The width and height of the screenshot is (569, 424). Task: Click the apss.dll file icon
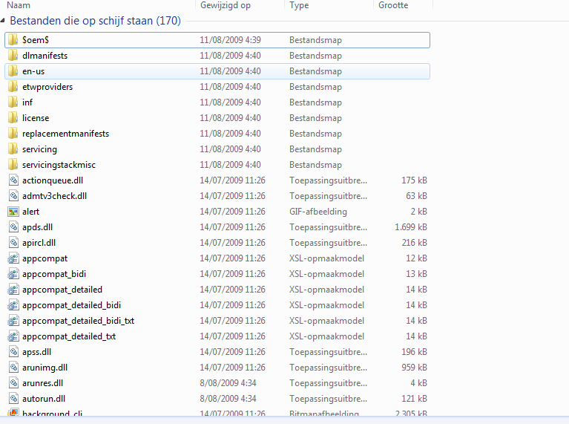13,352
